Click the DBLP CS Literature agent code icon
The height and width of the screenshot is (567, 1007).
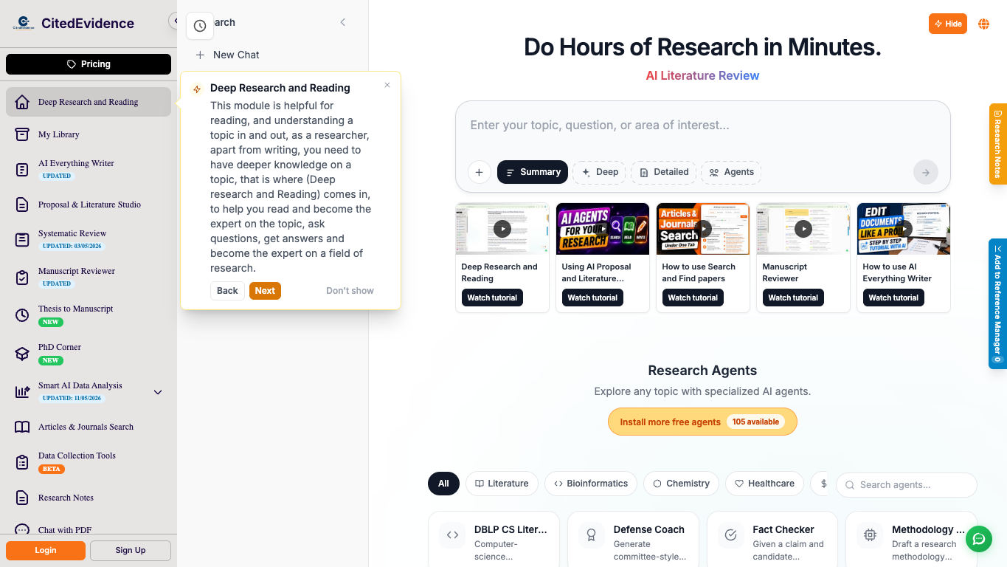coord(453,535)
